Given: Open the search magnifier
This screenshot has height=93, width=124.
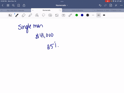Looking at the screenshot, I should click(x=13, y=5).
